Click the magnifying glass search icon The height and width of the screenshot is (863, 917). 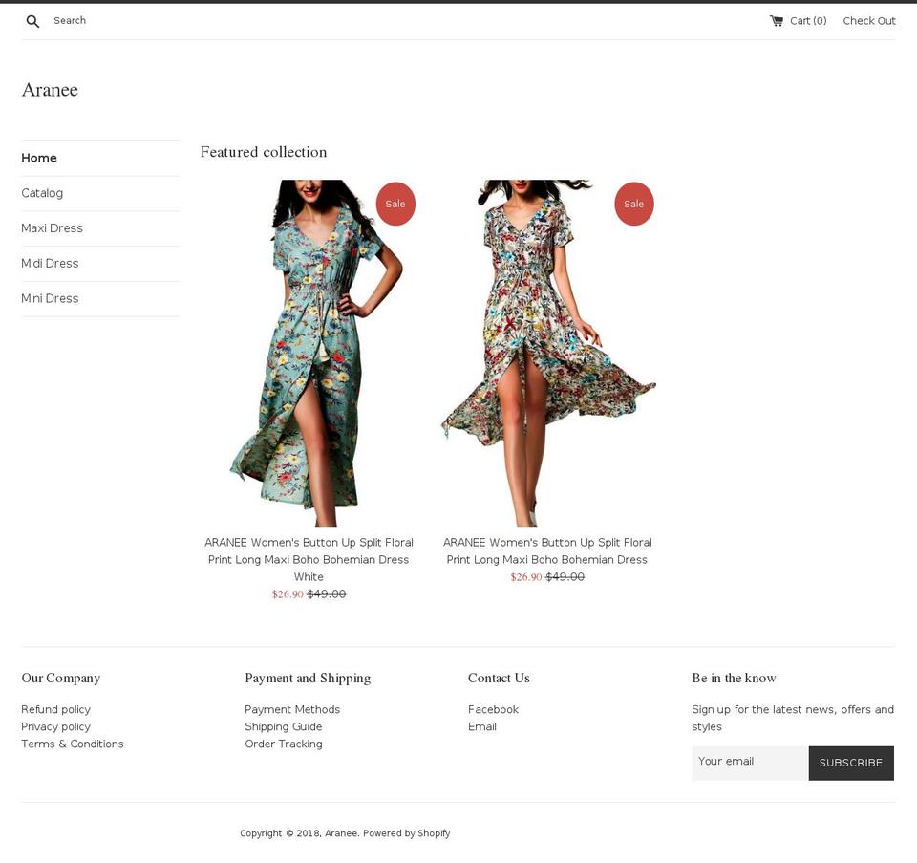pos(32,21)
